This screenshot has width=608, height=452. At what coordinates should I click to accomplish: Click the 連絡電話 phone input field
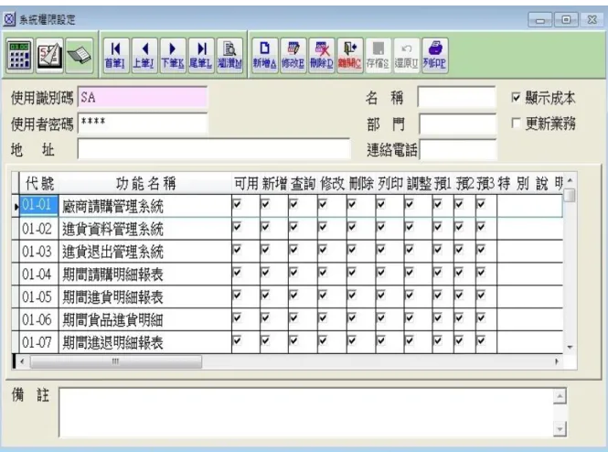pos(458,150)
